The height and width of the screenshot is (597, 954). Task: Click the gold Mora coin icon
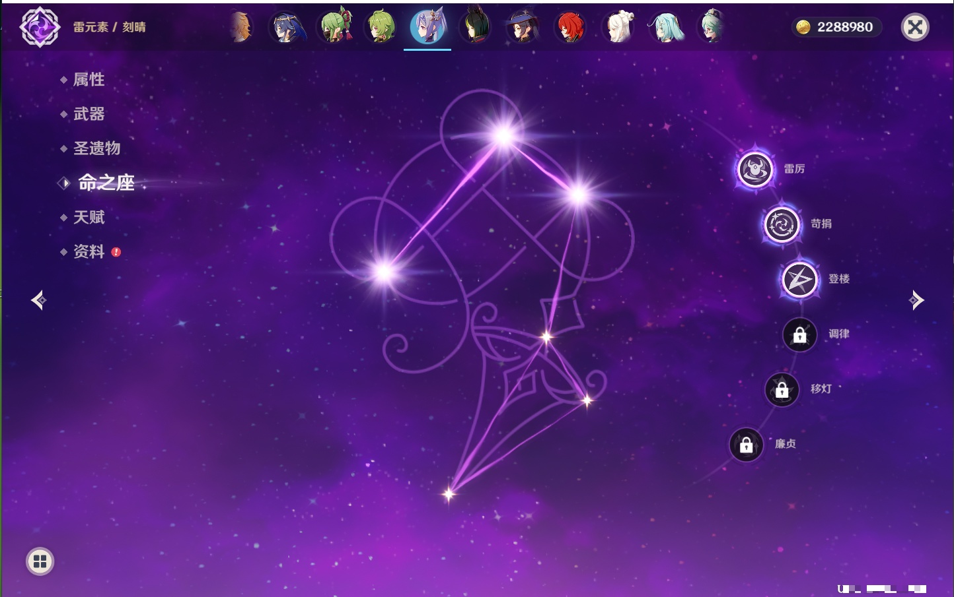coord(803,27)
